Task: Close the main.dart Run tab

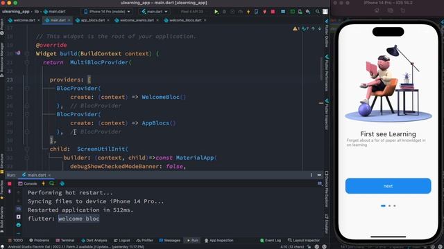Action: tap(49, 175)
